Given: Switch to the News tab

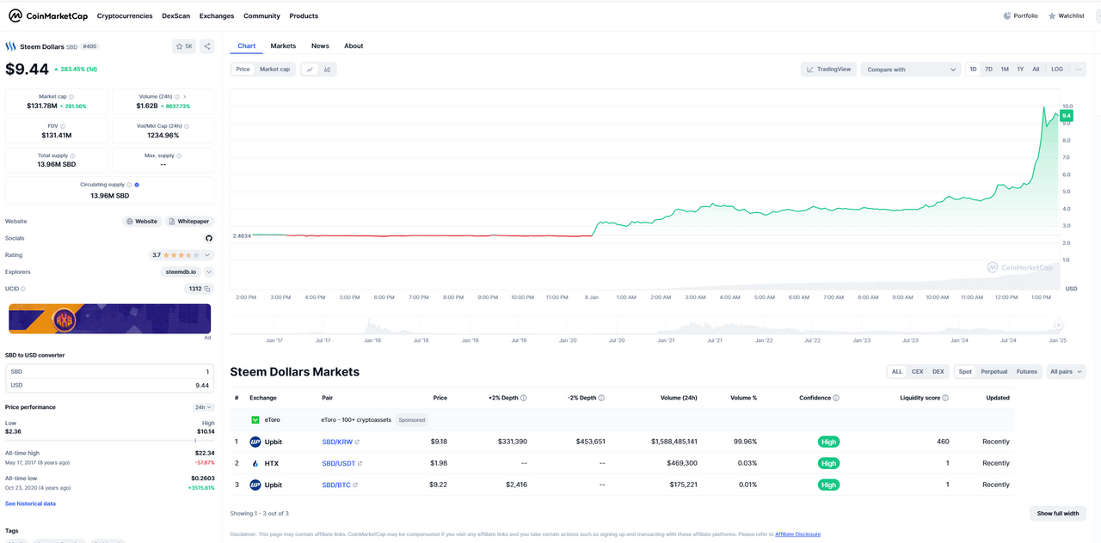Looking at the screenshot, I should 320,46.
